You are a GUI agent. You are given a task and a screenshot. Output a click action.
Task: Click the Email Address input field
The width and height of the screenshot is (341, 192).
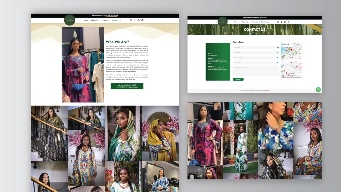pyautogui.click(x=255, y=63)
